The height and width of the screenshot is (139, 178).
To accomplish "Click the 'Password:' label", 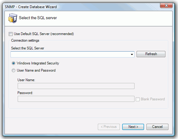I will coord(25,93).
